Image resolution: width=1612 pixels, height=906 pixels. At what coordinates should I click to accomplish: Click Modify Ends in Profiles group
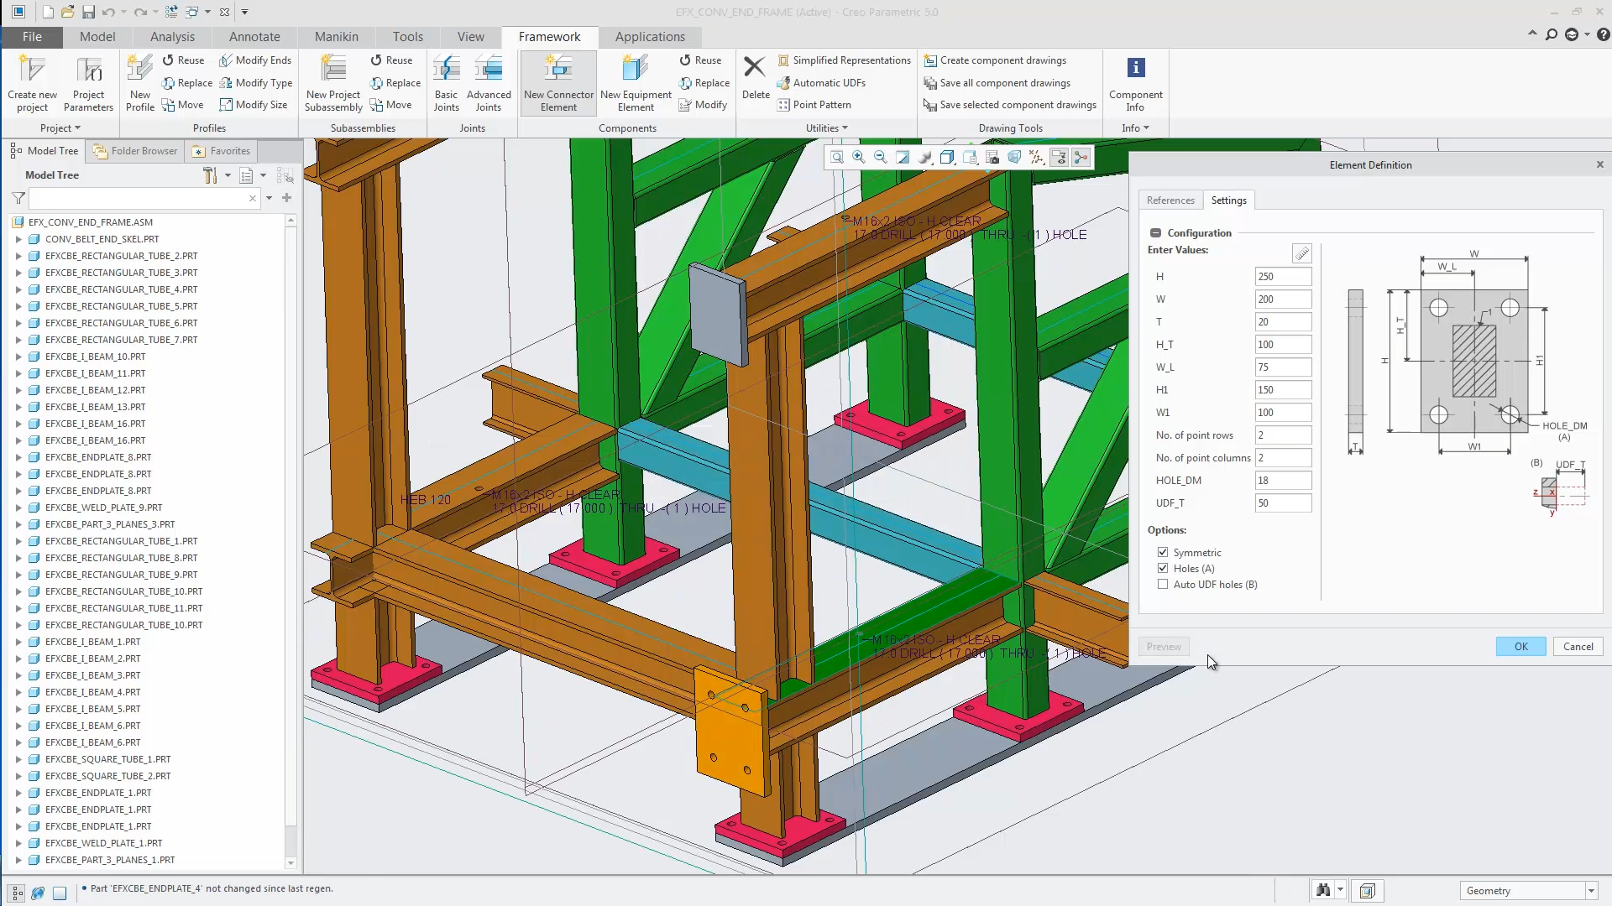255,60
